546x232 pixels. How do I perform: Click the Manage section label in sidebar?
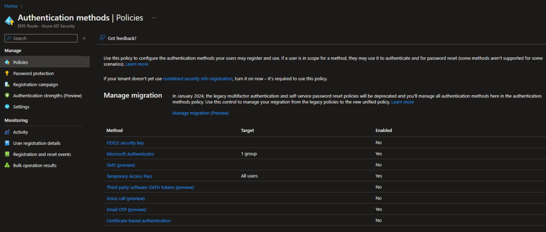pos(13,50)
